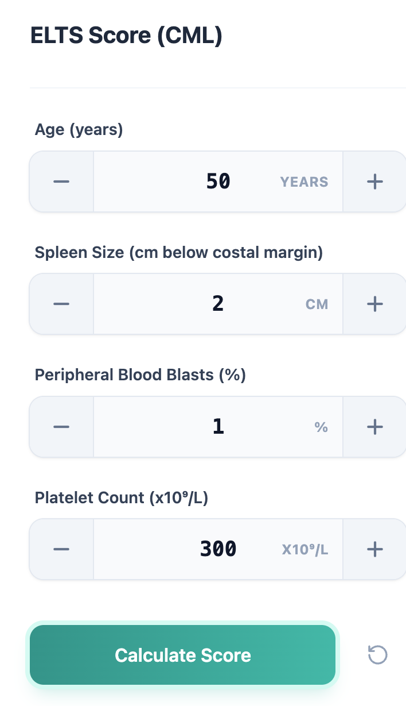
Task: Click the Spleen Size field label
Action: [179, 252]
